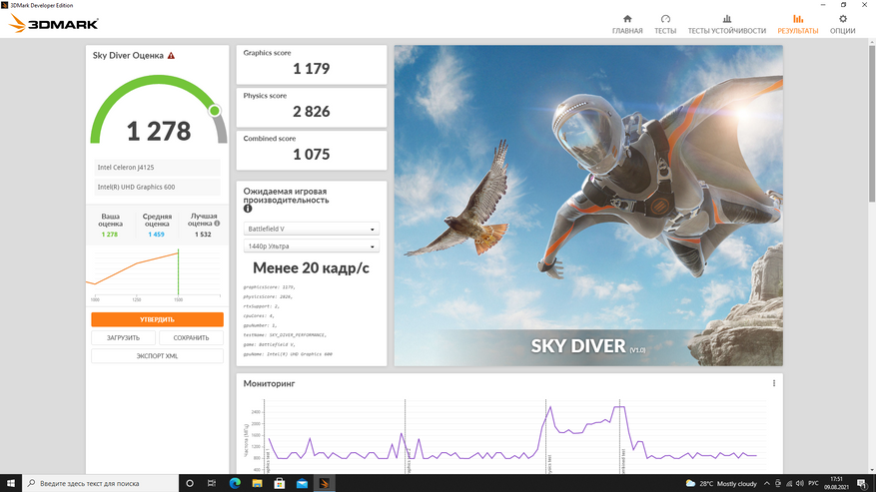Click the РУС language indicator
This screenshot has height=492, width=876.
[813, 484]
